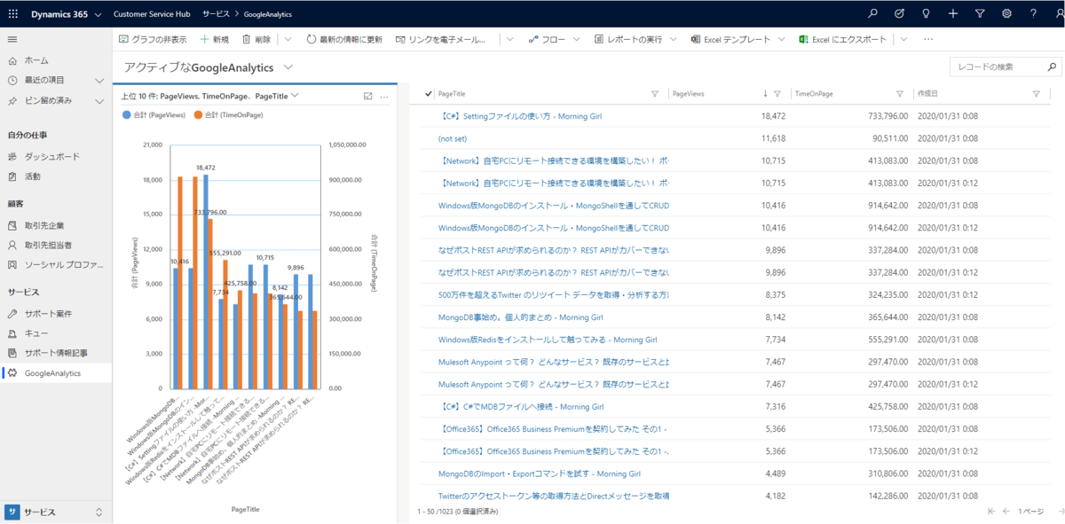
Task: Switch area using サービス switcher at bottom
Action: (x=56, y=512)
